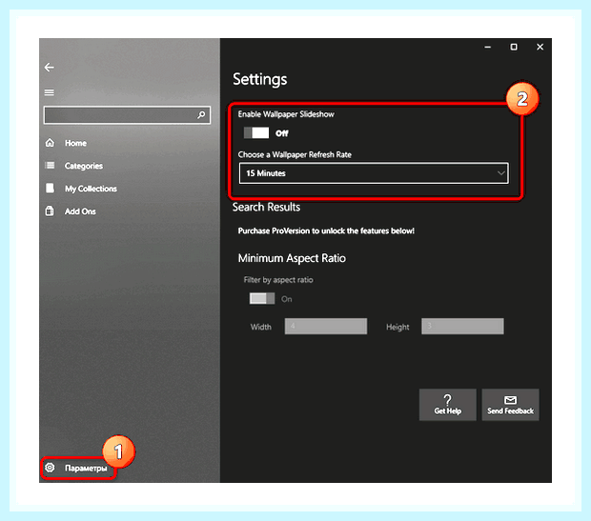Toggle Filter by aspect ratio switch

262,299
